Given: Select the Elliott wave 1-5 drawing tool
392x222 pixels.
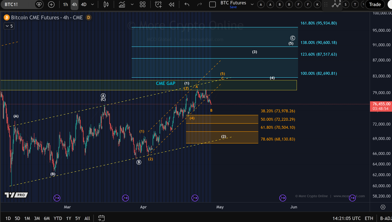Looking at the screenshot, I should 336,4.
